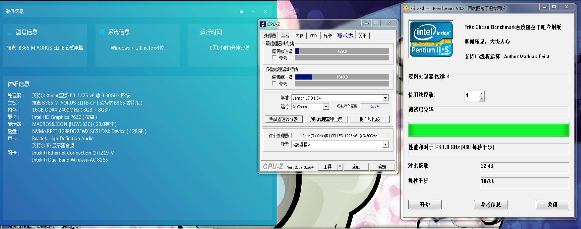Switch to the 主板 tab in CPU-Z
The width and height of the screenshot is (581, 229).
[x=285, y=36]
